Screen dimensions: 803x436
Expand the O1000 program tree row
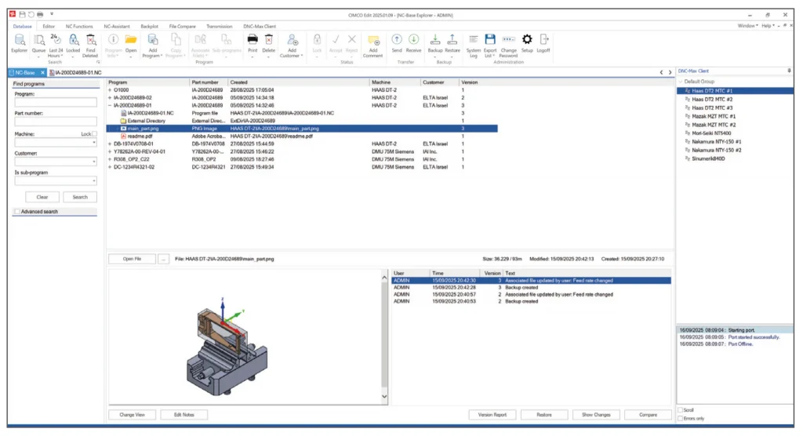click(110, 90)
